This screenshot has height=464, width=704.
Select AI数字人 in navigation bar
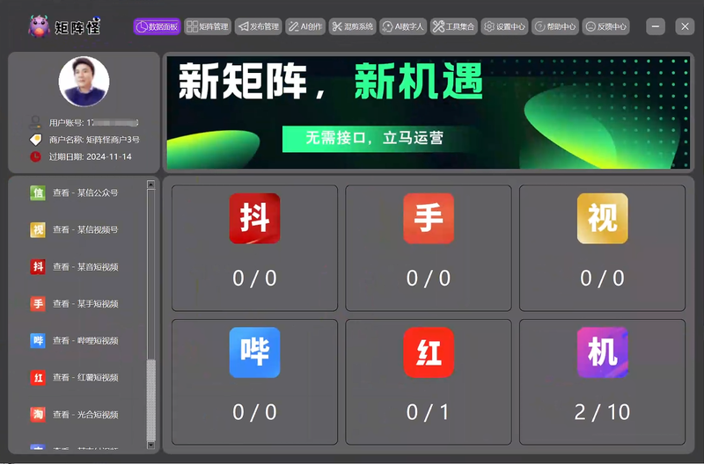[403, 27]
